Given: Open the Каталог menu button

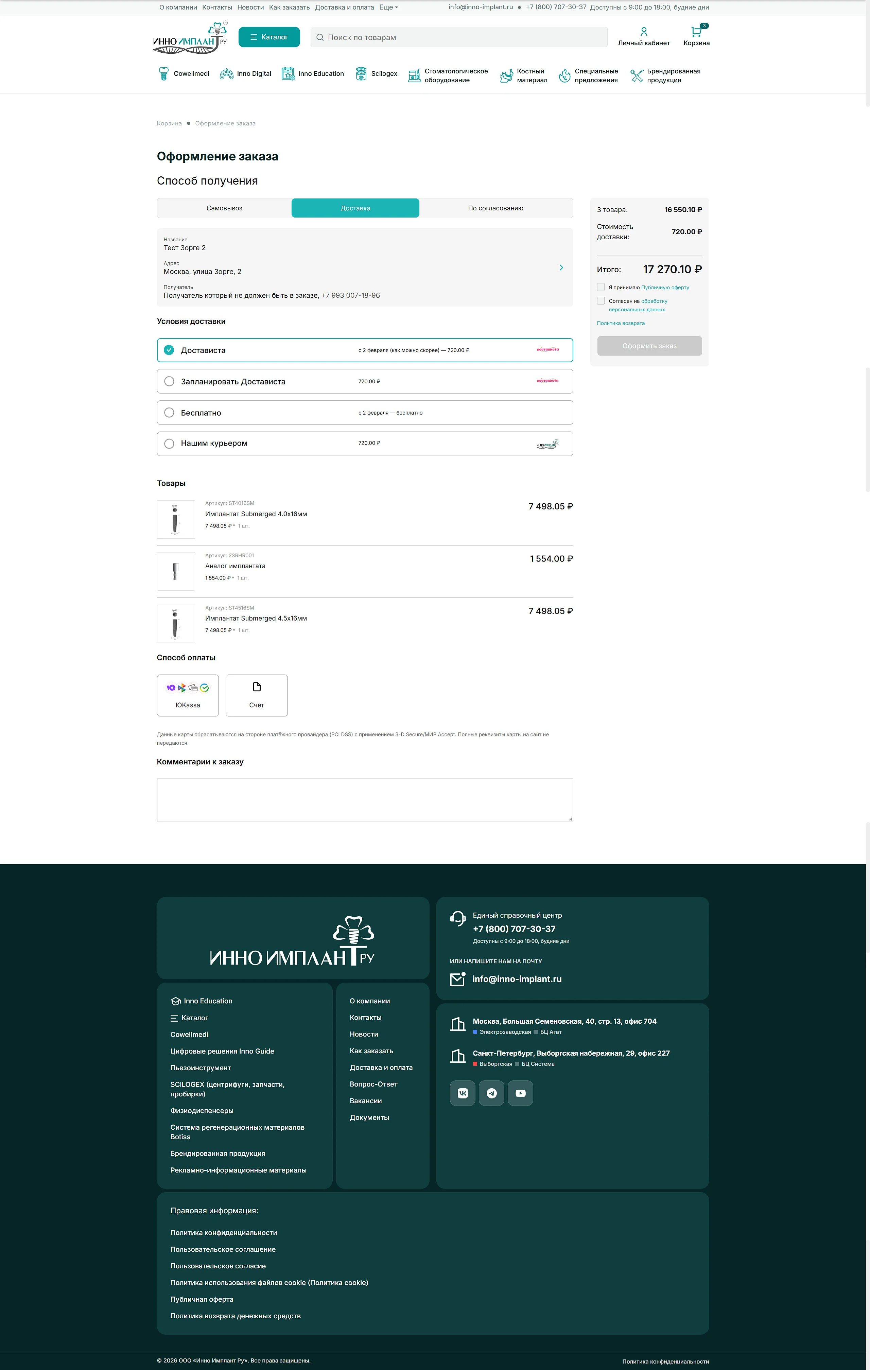Looking at the screenshot, I should tap(269, 37).
